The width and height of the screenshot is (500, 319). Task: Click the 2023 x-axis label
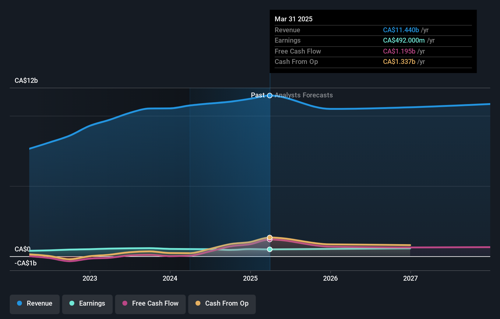90,279
